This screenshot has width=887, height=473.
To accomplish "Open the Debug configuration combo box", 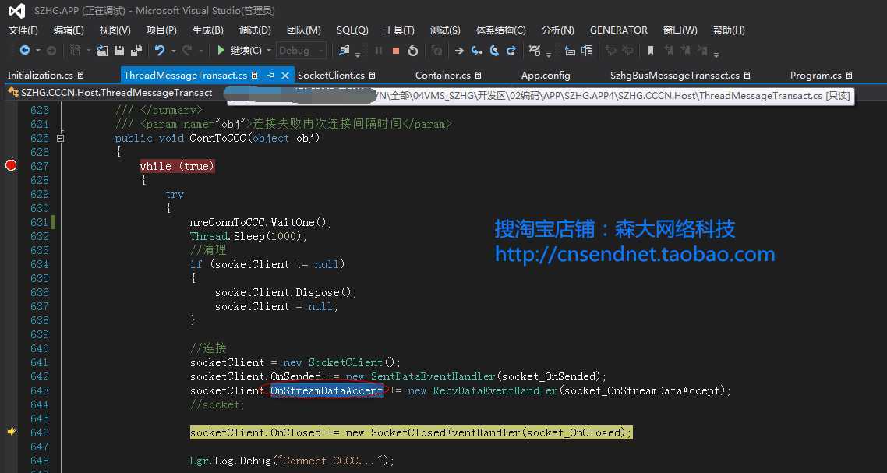I will [302, 51].
